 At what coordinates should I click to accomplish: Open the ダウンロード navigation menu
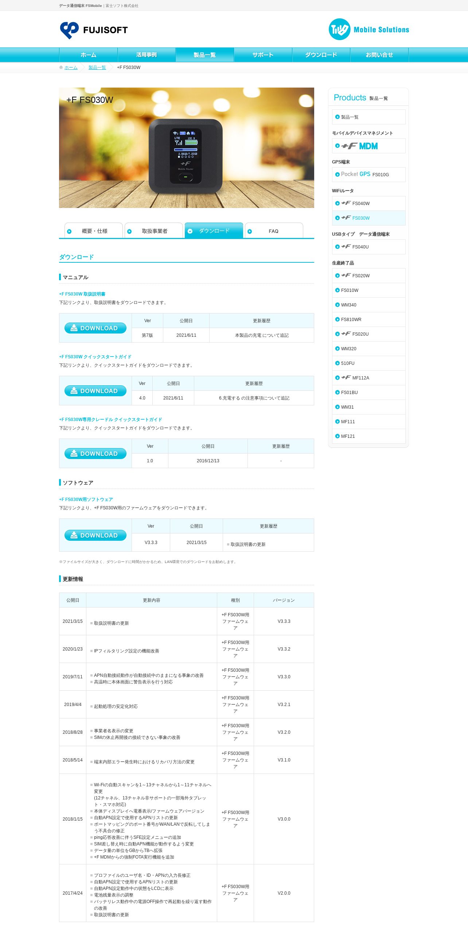coord(321,55)
